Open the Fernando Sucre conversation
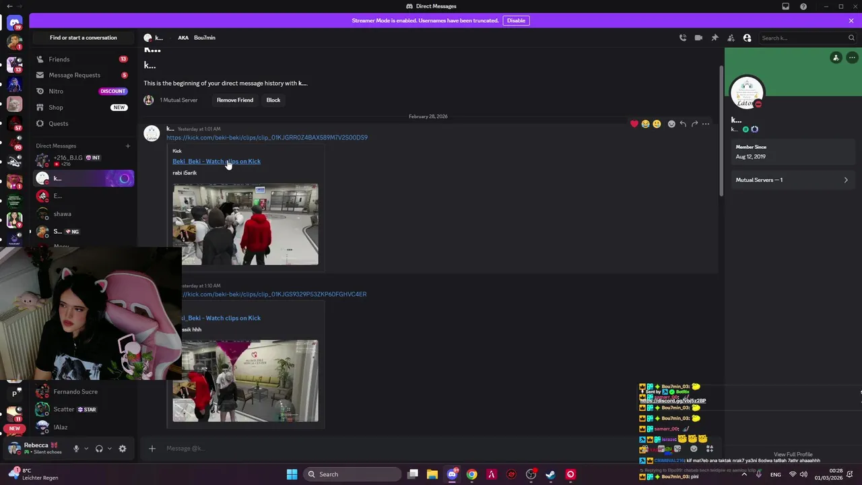 [x=83, y=391]
